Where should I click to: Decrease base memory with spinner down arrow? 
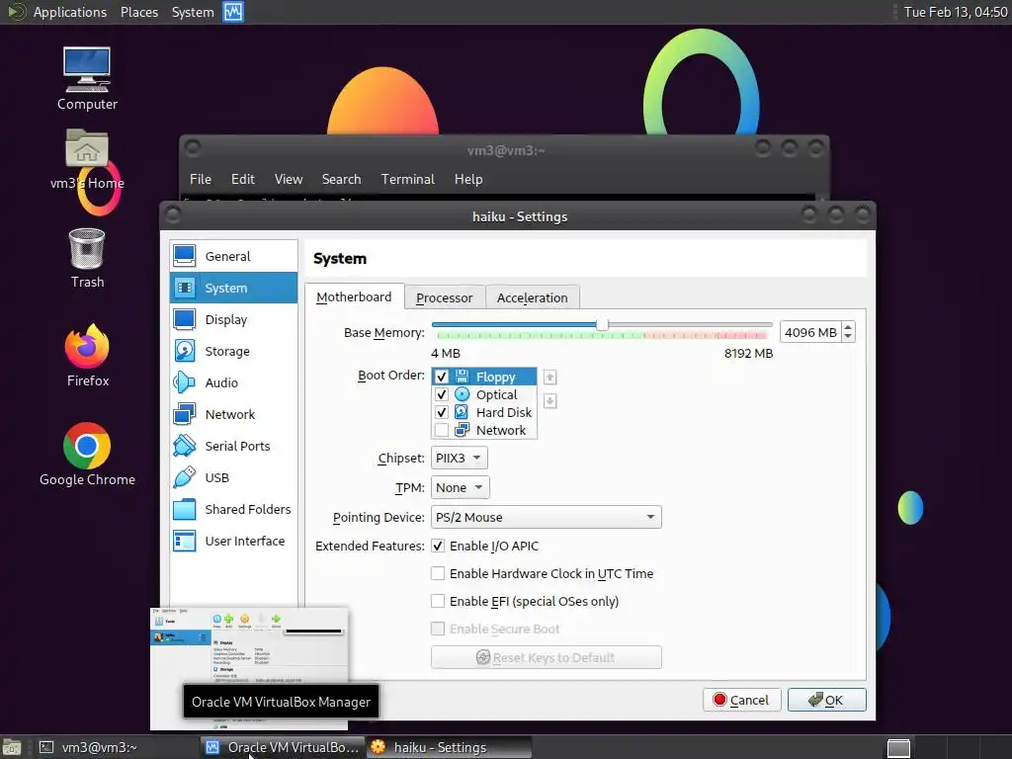848,337
